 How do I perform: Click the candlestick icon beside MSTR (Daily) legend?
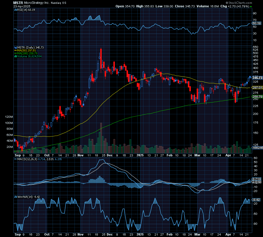pyautogui.click(x=15, y=47)
